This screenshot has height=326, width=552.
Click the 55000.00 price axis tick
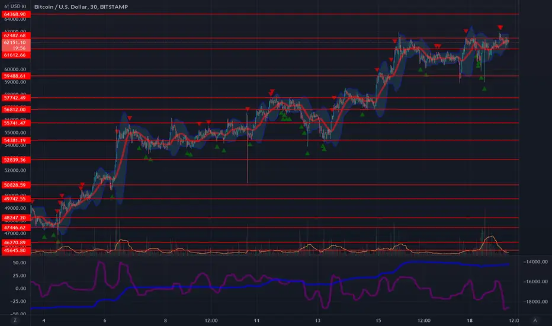(15, 133)
